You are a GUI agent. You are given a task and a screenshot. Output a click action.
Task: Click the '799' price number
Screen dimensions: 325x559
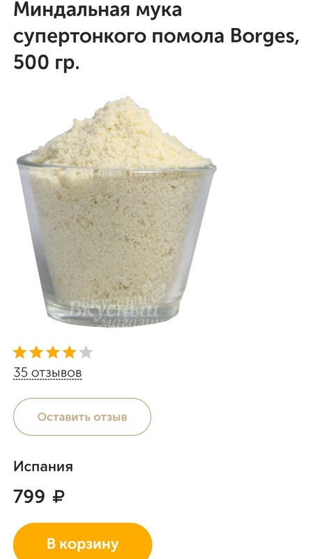29,496
